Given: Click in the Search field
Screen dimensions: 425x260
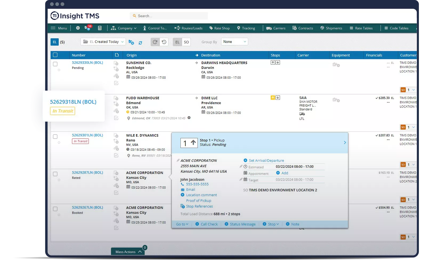Looking at the screenshot, I should coord(171,16).
